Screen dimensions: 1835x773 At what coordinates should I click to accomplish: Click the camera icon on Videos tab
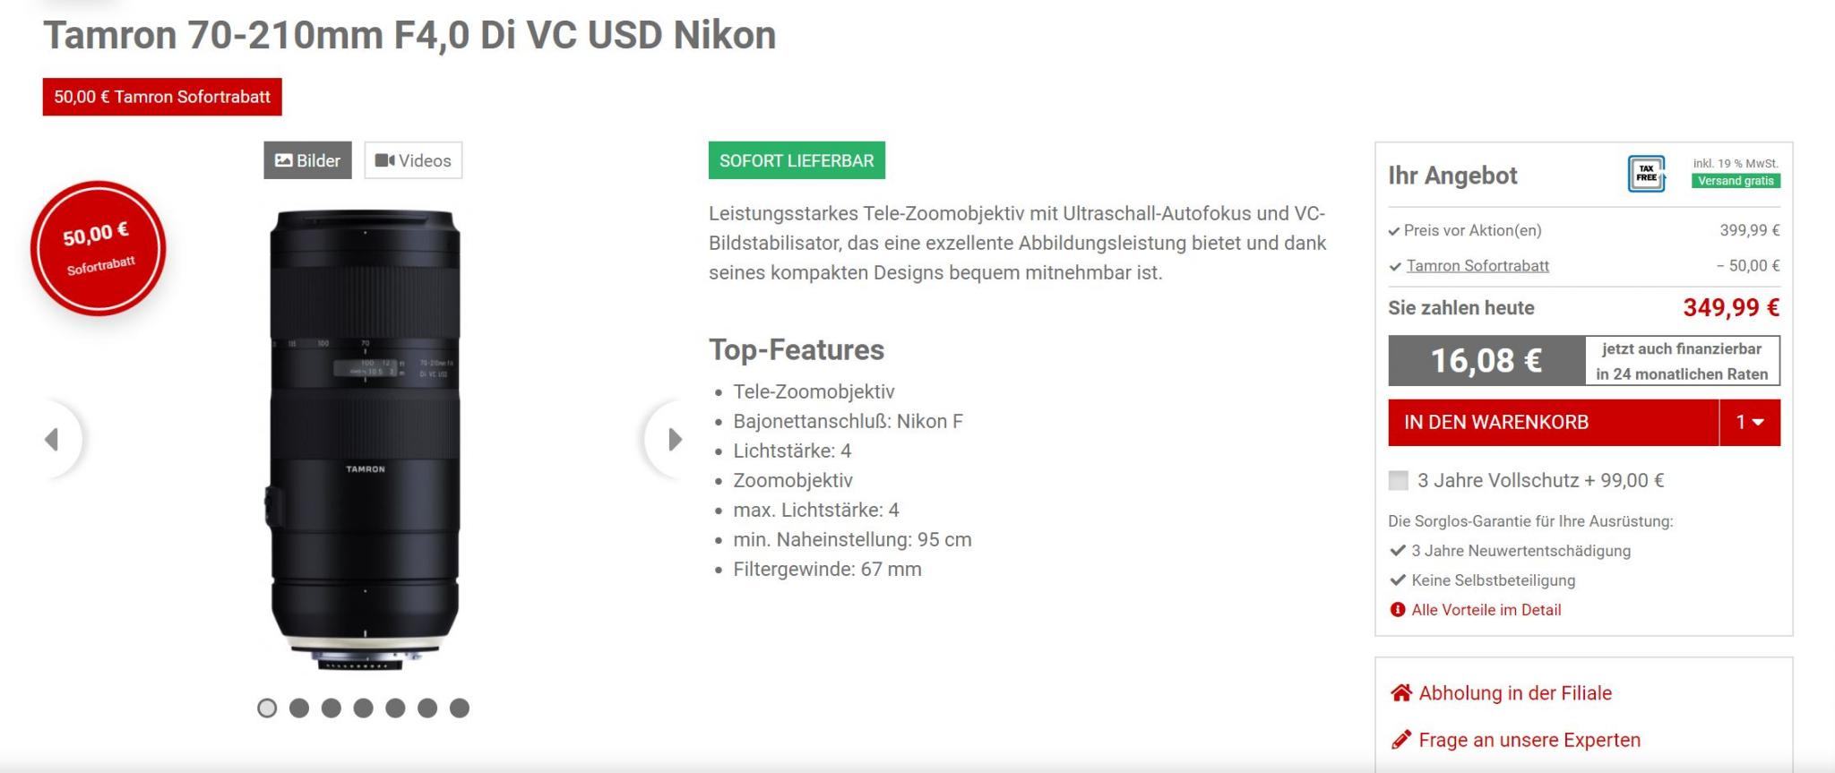[x=384, y=160]
